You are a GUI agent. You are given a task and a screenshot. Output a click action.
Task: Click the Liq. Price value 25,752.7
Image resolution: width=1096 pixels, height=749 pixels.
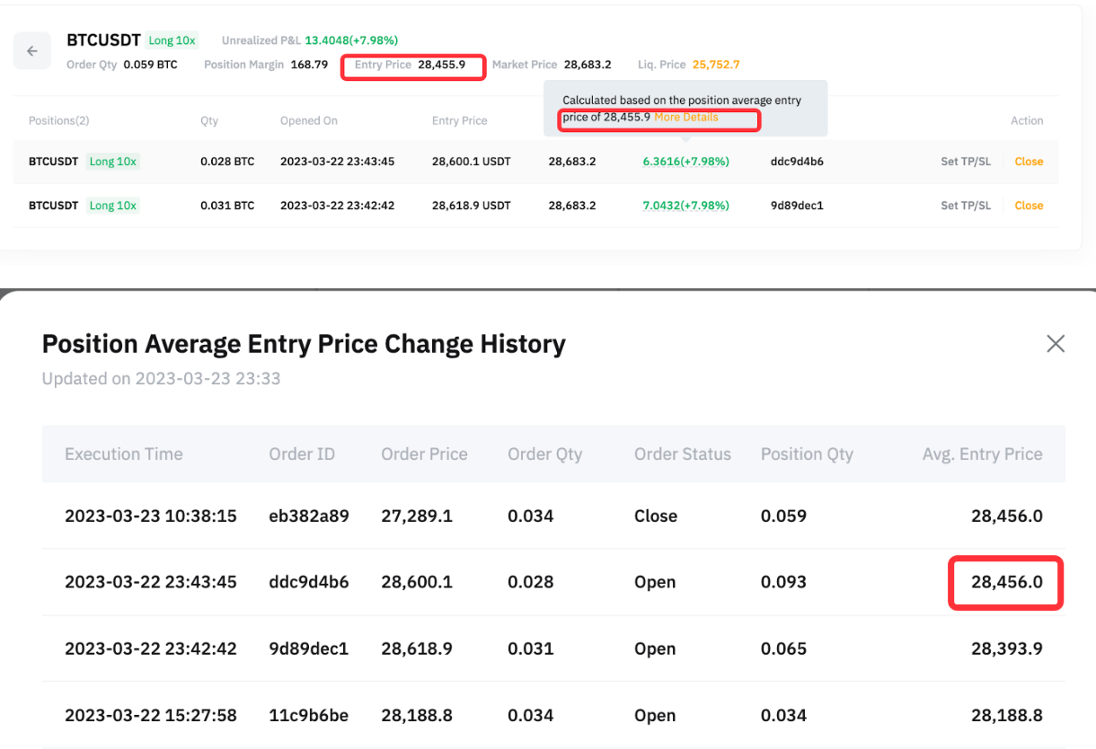(715, 65)
